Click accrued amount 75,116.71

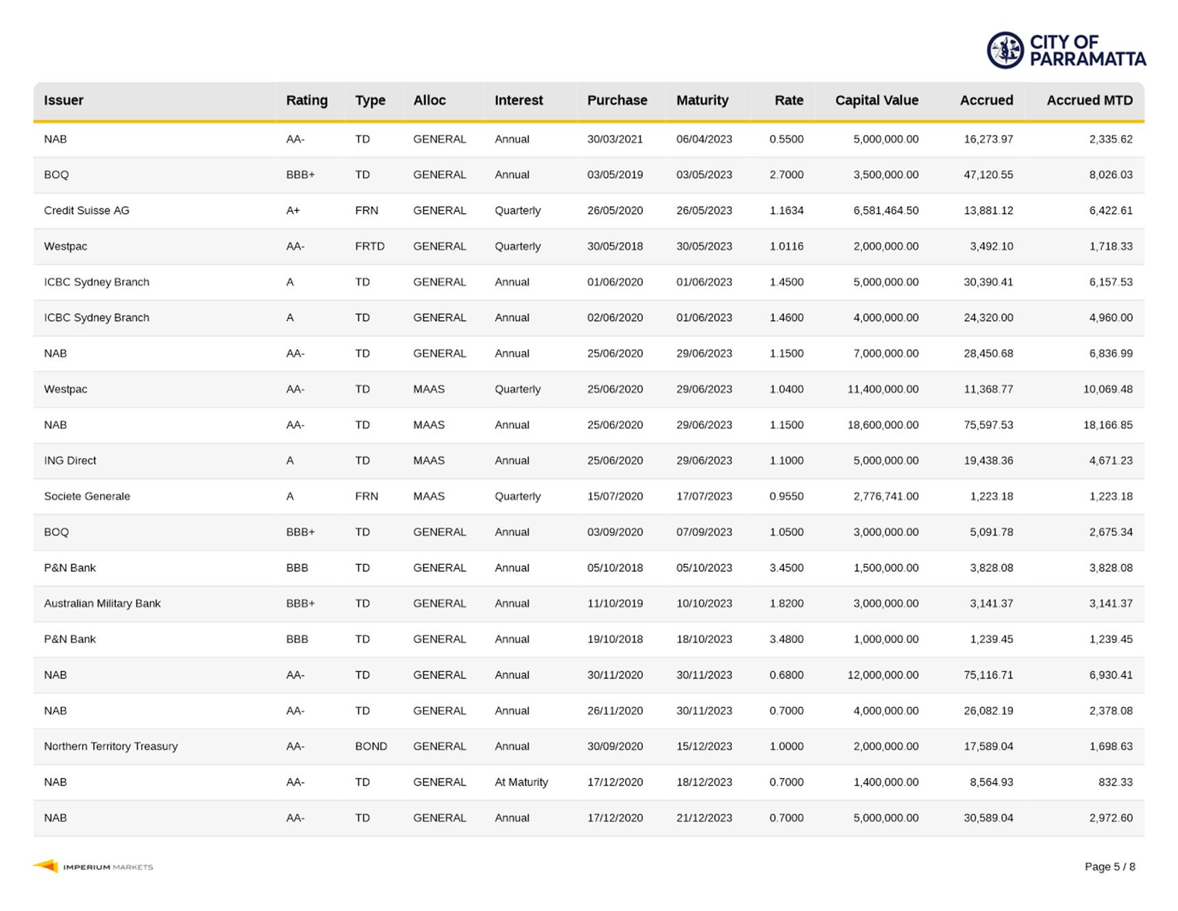coord(988,675)
